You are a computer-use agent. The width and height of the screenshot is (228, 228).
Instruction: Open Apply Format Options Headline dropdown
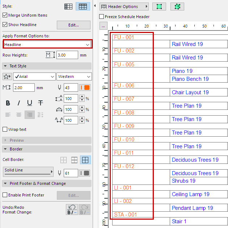(47, 45)
